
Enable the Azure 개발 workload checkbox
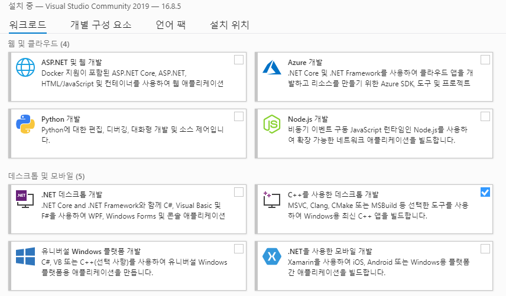coord(485,60)
